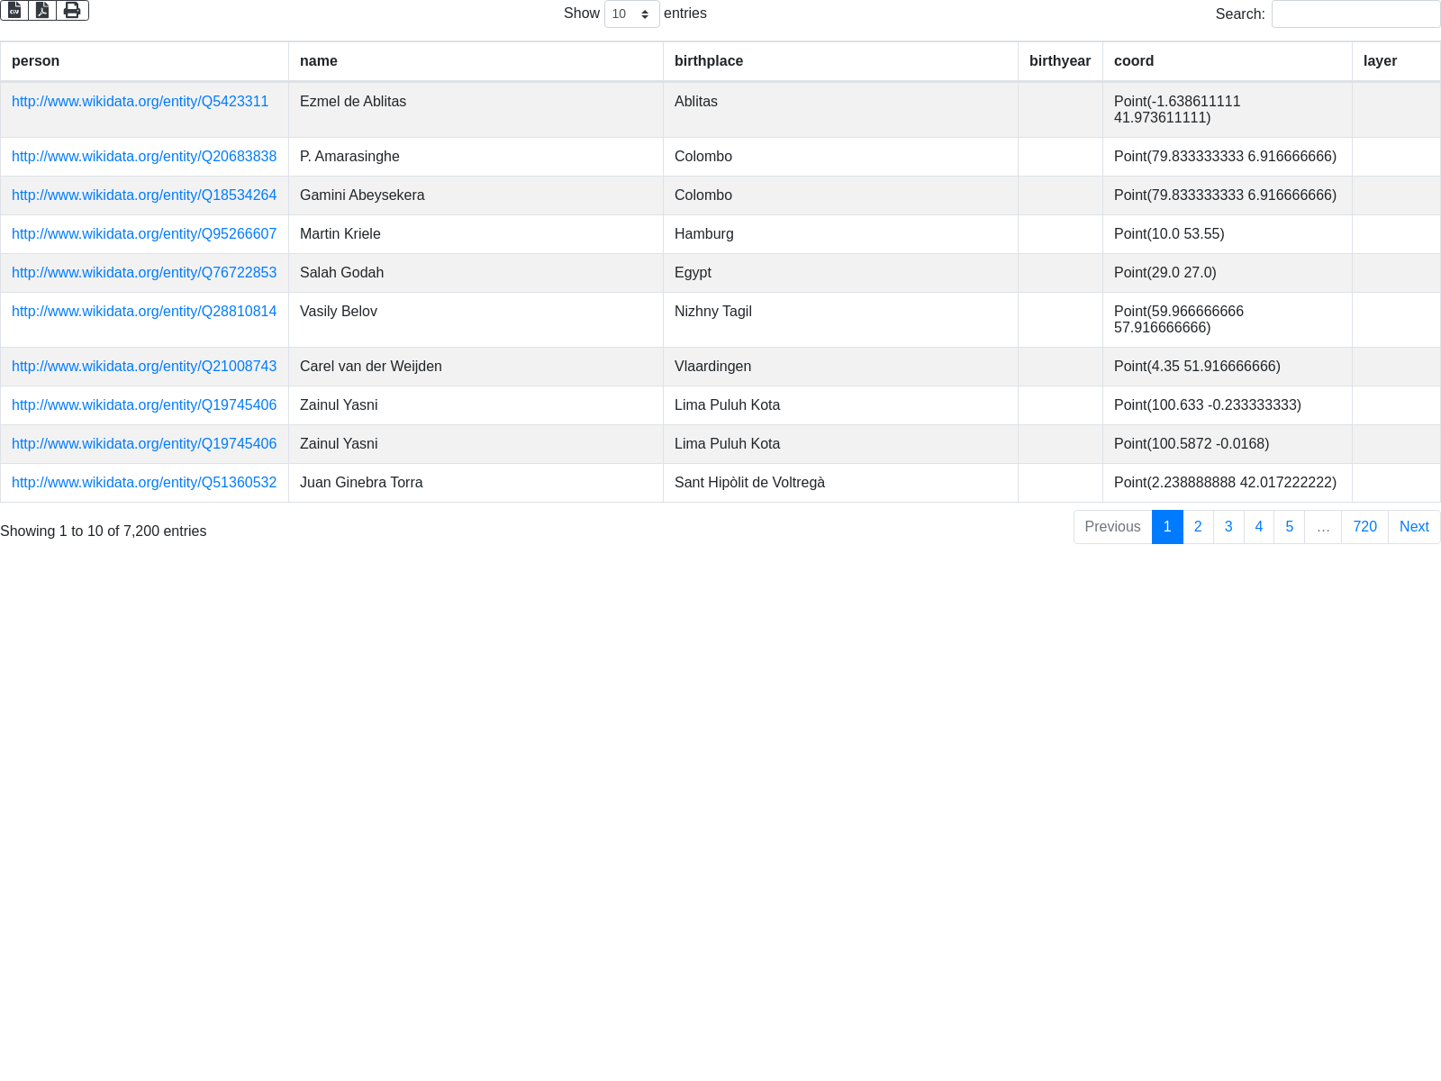The image size is (1441, 1081).
Task: Sort by the person column header
Action: pyautogui.click(x=36, y=61)
